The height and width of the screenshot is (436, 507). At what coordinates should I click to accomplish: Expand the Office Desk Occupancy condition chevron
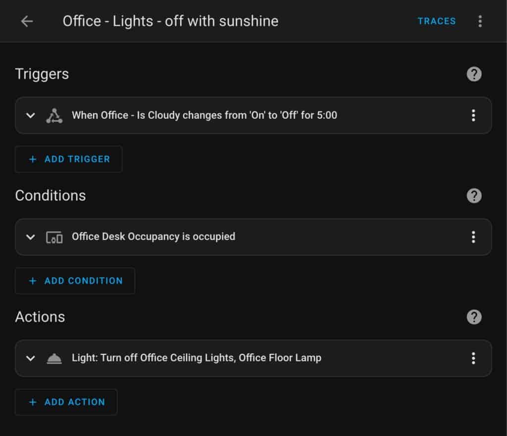tap(30, 237)
